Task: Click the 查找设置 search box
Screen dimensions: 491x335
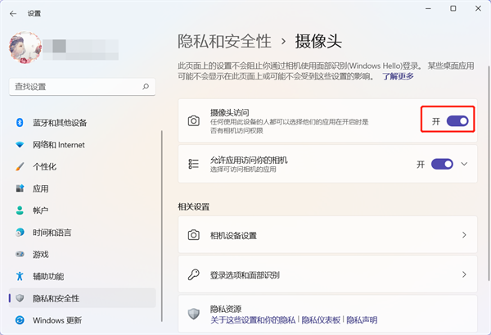Action: 74,86
